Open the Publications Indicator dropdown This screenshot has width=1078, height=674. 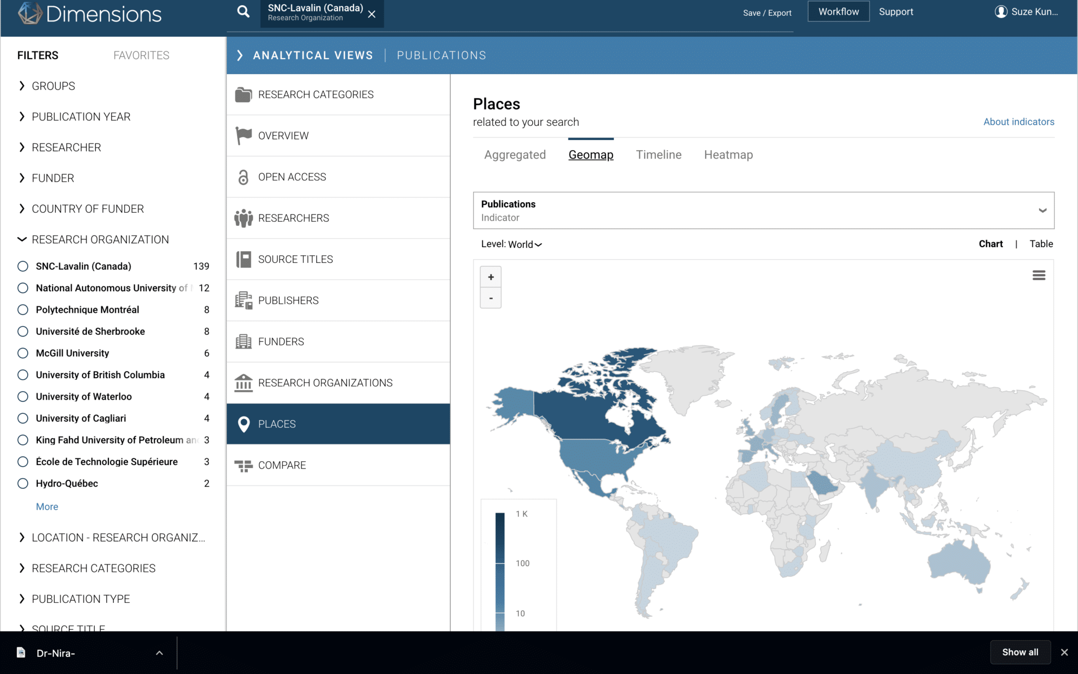click(x=763, y=211)
